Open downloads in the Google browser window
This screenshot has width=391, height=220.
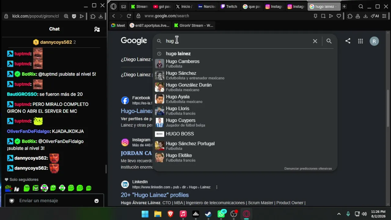click(x=365, y=16)
